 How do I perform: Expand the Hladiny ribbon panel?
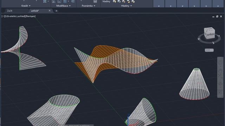127,6
